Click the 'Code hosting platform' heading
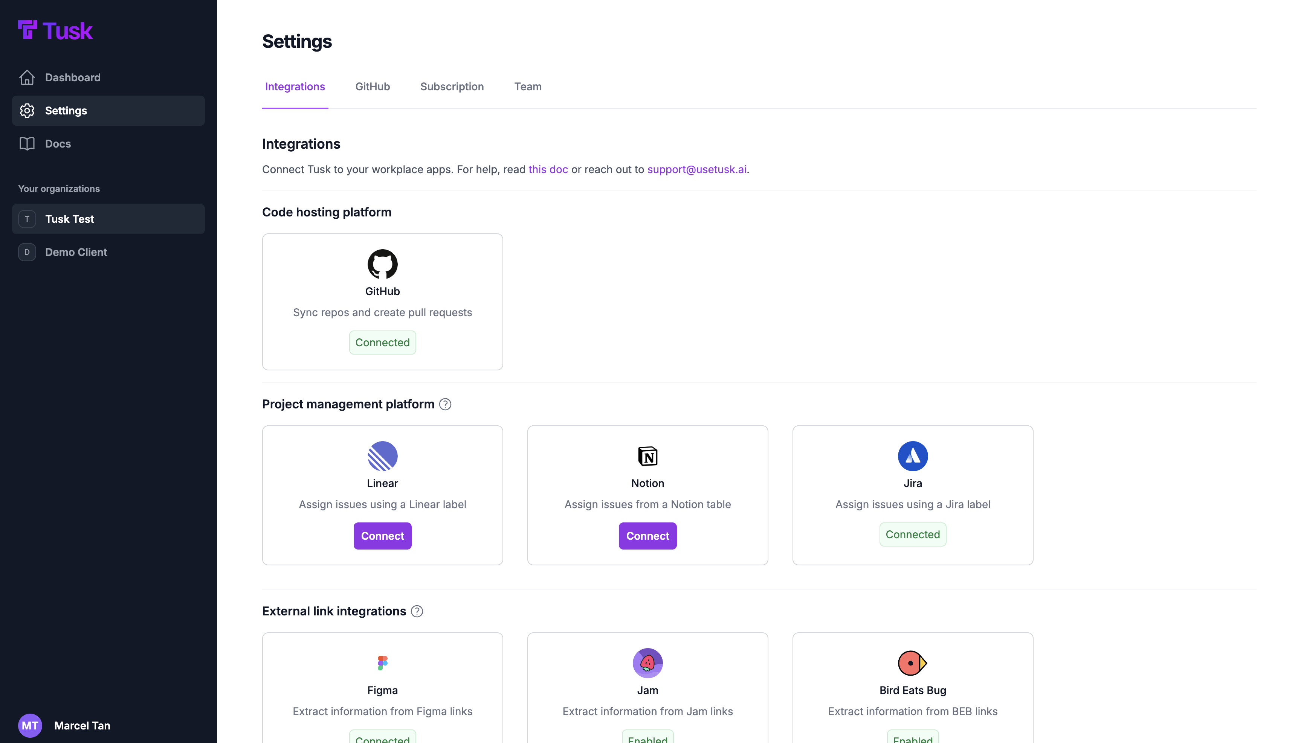Image resolution: width=1298 pixels, height=743 pixels. pos(327,212)
